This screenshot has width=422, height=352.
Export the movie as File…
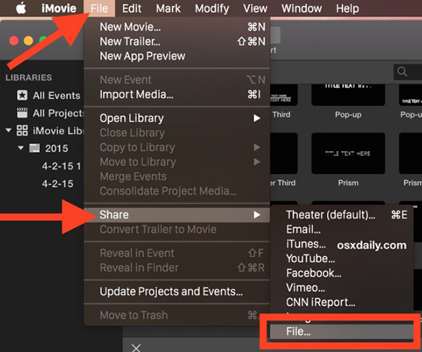tap(341, 331)
